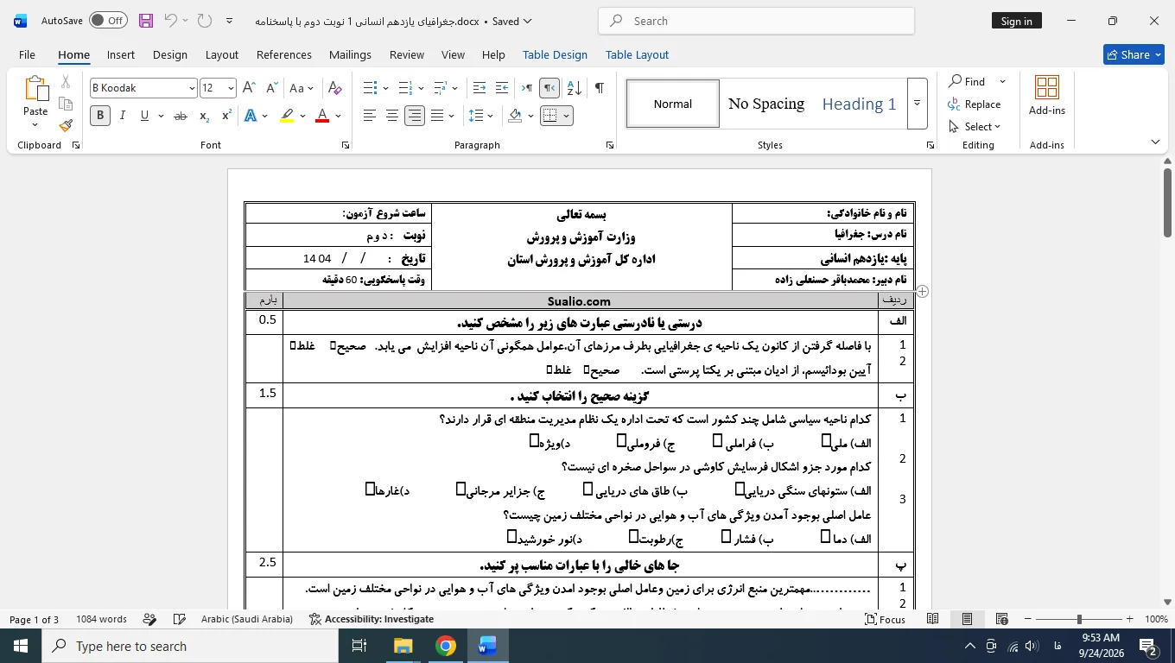1175x663 pixels.
Task: Open Chrome from taskbar
Action: [446, 646]
